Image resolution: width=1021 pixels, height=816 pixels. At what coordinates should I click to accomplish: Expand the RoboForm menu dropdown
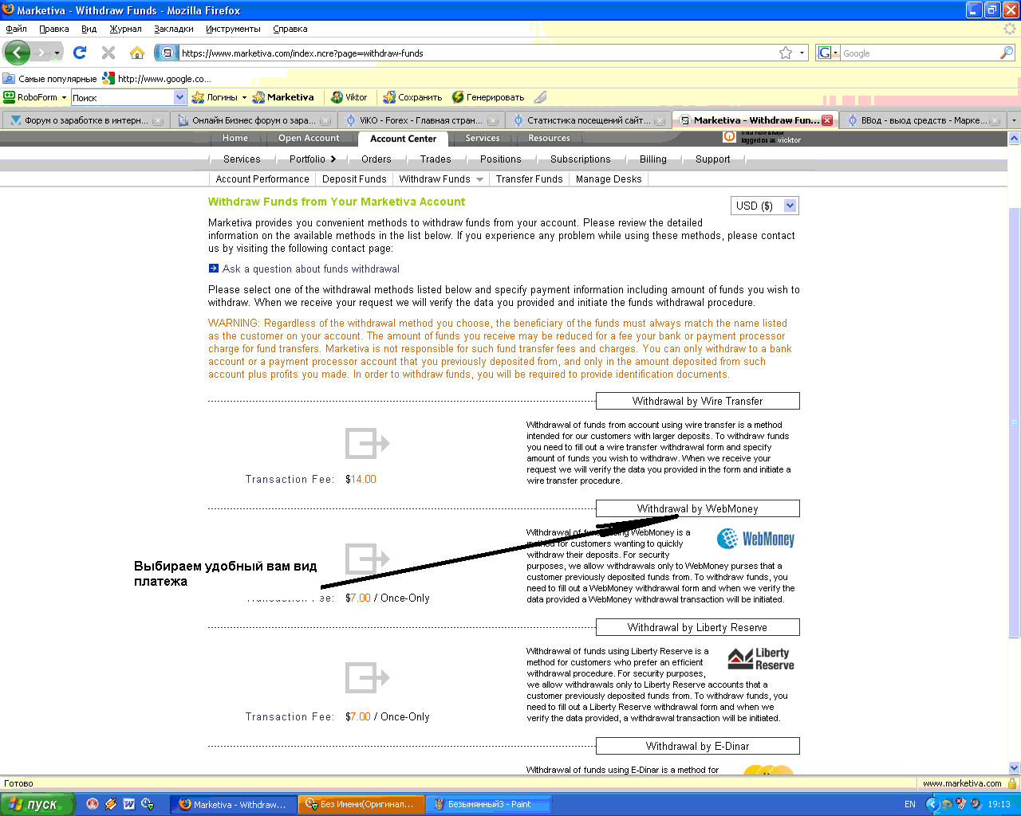64,97
